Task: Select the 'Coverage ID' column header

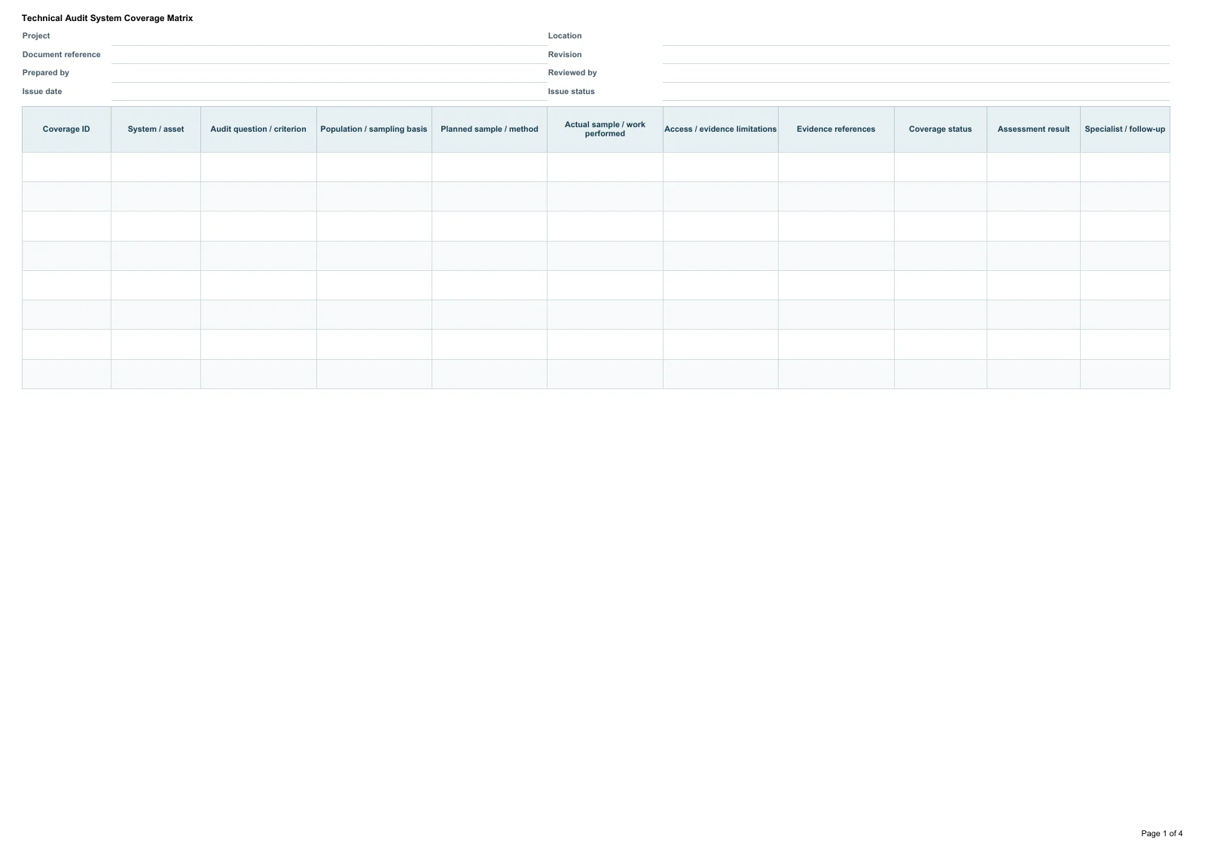Action: point(66,129)
